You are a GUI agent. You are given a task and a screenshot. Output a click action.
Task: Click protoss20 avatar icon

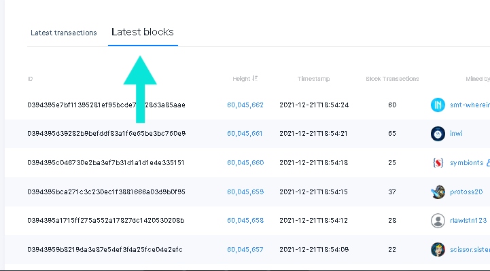[x=438, y=192]
